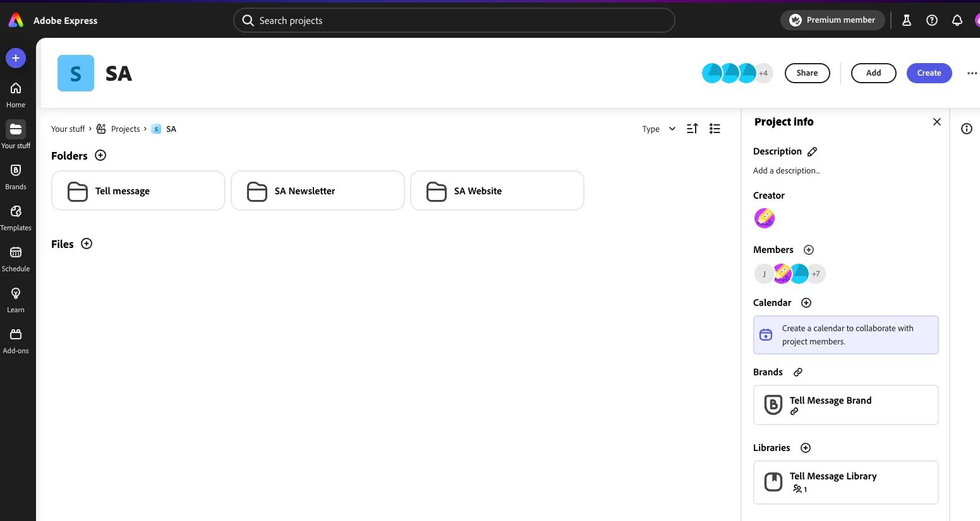
Task: Click the Add button
Action: click(874, 73)
